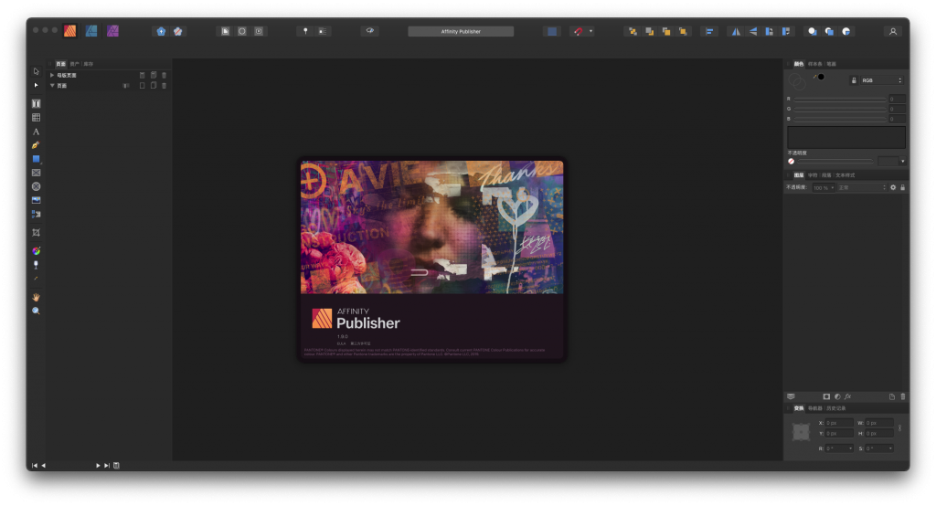
Task: Open the colour opacity value dropdown
Action: 902,162
